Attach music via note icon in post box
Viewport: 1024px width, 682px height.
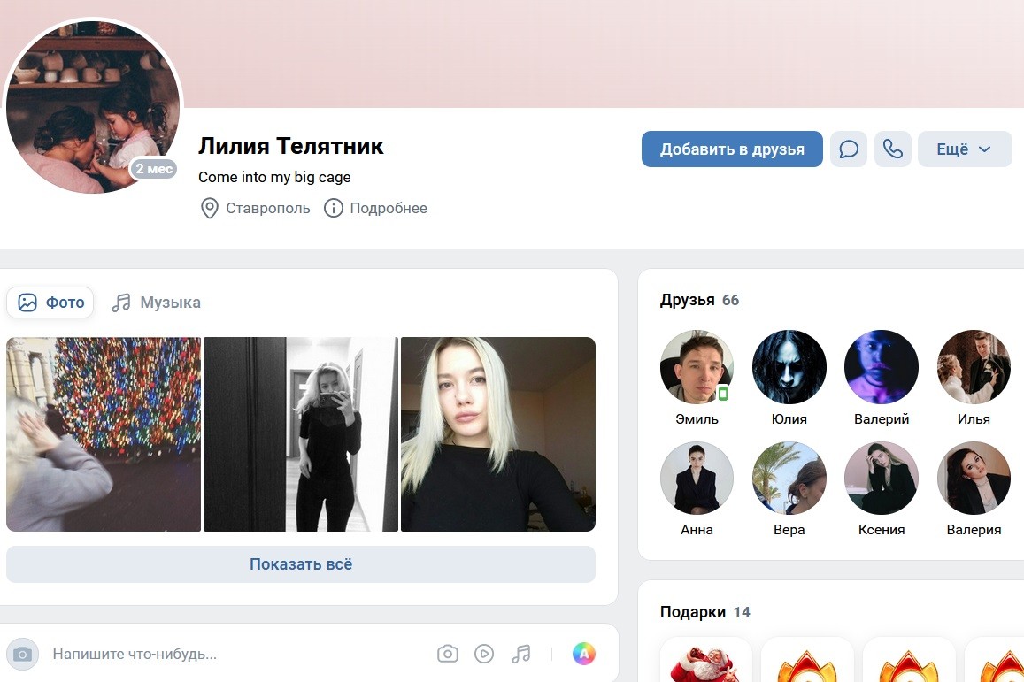[x=521, y=654]
